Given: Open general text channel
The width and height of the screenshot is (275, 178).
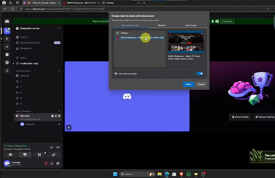Looking at the screenshot, I should (38, 76).
